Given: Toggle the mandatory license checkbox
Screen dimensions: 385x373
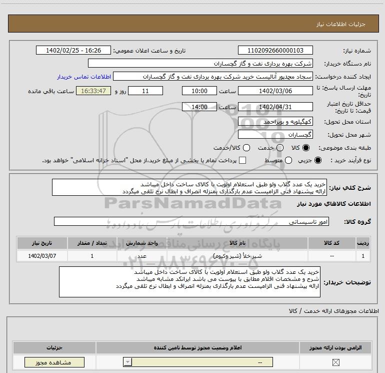Looking at the screenshot, I should pos(335,362).
